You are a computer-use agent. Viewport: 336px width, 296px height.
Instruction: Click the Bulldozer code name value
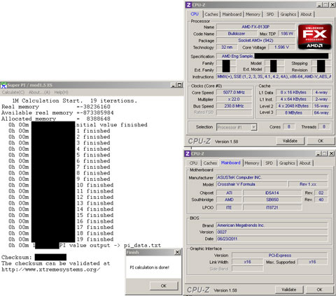pyautogui.click(x=237, y=34)
